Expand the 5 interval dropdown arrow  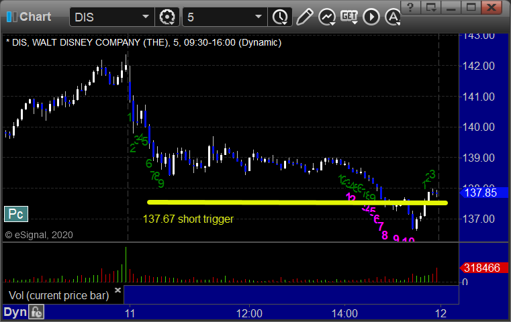(259, 17)
